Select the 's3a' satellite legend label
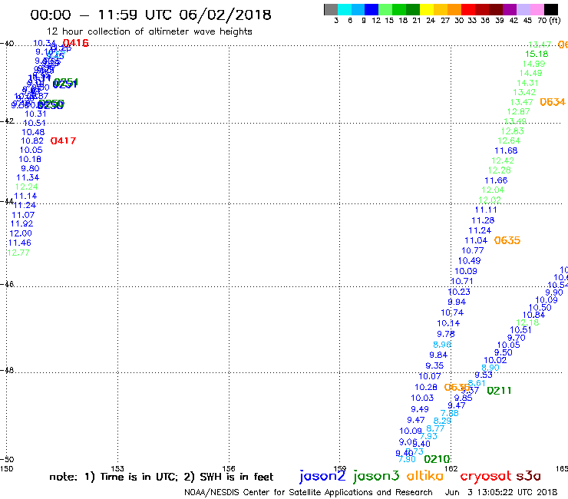The image size is (568, 499). coord(529,476)
